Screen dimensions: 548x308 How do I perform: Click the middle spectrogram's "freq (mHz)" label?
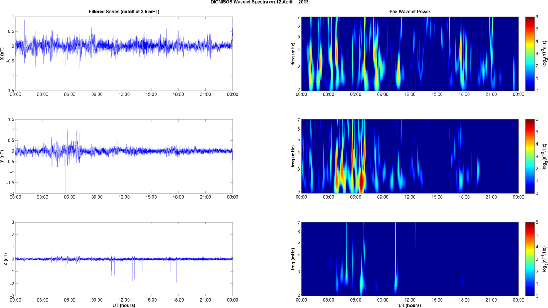pyautogui.click(x=293, y=156)
